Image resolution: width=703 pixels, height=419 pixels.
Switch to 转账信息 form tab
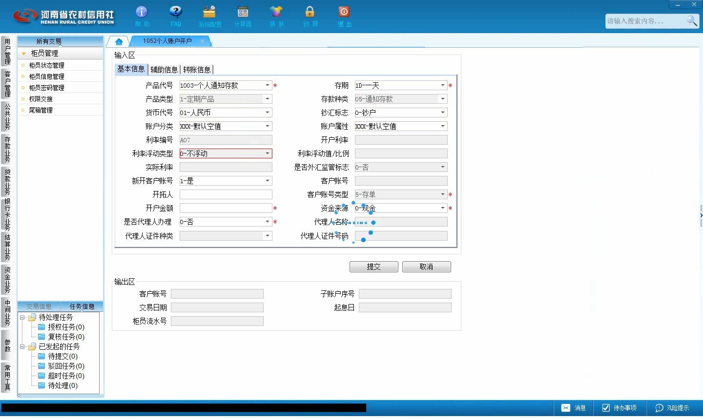click(x=197, y=70)
